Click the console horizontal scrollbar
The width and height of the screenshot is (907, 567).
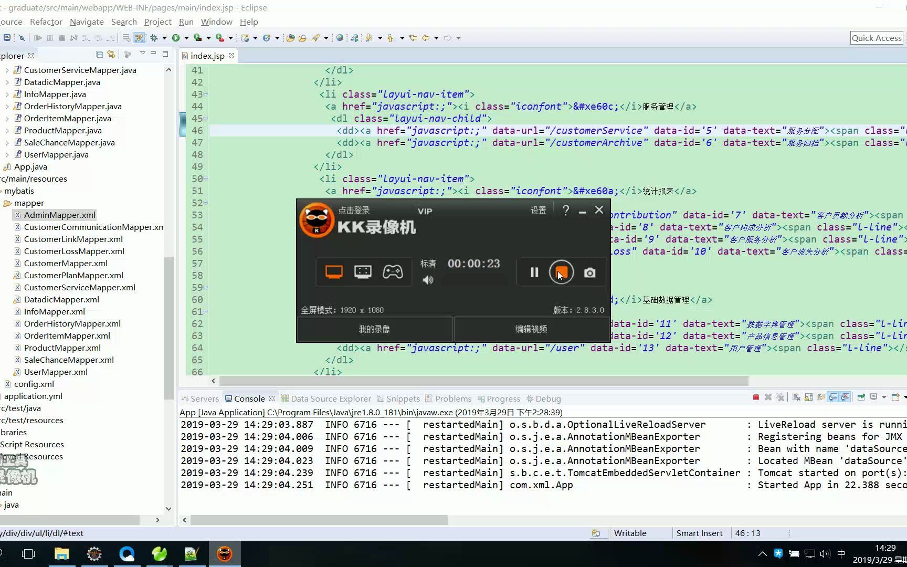point(319,520)
